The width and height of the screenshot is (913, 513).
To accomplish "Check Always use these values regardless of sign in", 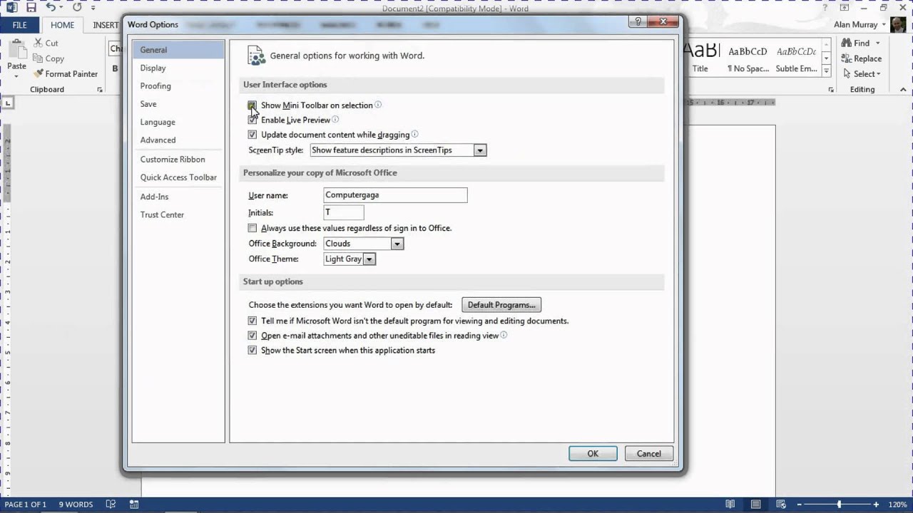I will point(252,228).
